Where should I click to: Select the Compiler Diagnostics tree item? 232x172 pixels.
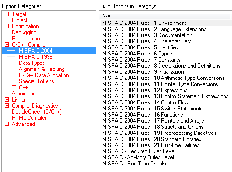click(35, 106)
